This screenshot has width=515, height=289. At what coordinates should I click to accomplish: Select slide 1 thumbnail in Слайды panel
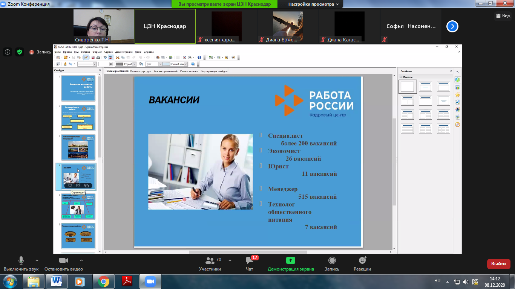(x=78, y=88)
